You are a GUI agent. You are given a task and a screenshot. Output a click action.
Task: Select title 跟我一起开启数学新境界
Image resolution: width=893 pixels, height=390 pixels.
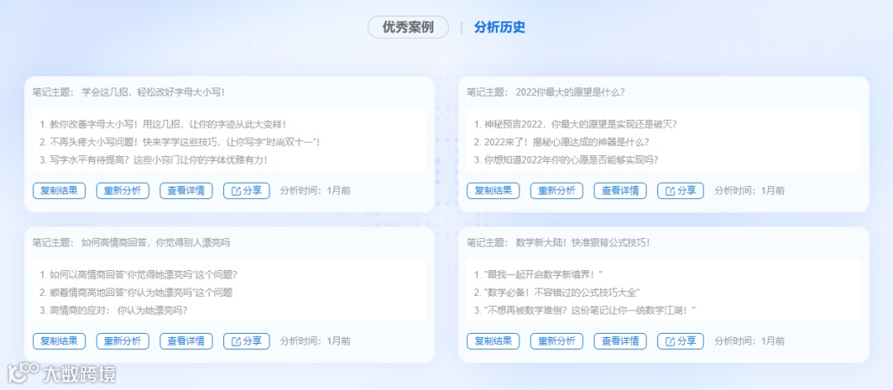pos(538,274)
